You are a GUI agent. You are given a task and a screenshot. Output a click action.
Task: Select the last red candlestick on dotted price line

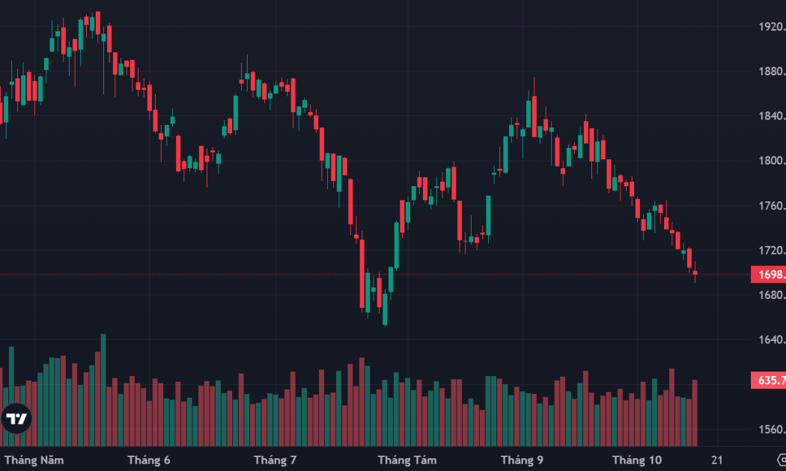(x=695, y=273)
